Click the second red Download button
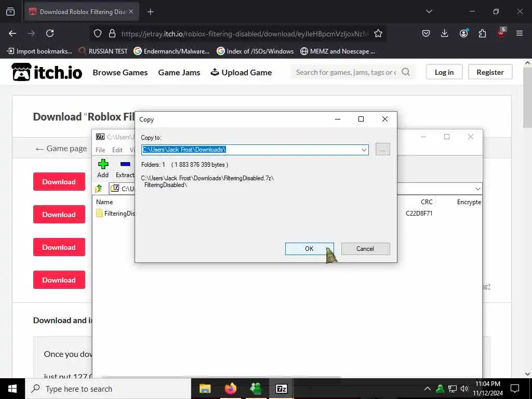The height and width of the screenshot is (399, 532). [x=59, y=215]
